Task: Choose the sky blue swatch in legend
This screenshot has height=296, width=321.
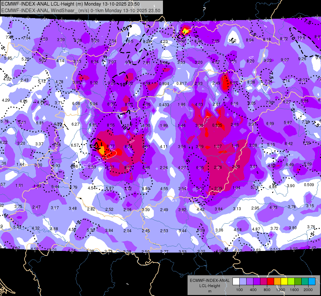Action: point(311,281)
